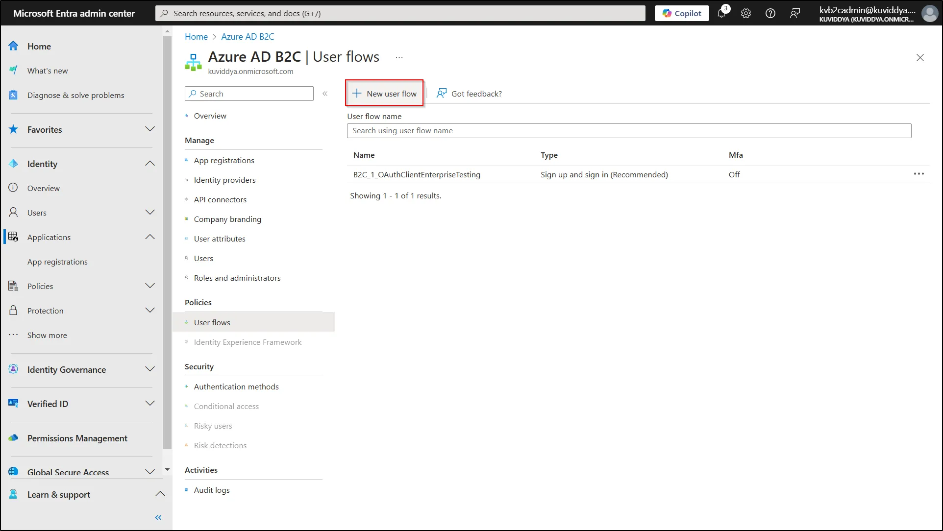Click the Type column header
Viewport: 943px width, 531px height.
coord(549,155)
